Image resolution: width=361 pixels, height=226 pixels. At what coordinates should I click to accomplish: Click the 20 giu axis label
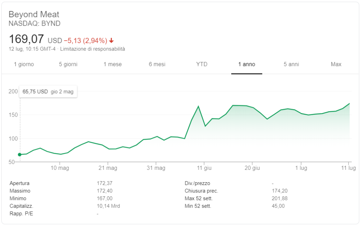[x=252, y=168]
